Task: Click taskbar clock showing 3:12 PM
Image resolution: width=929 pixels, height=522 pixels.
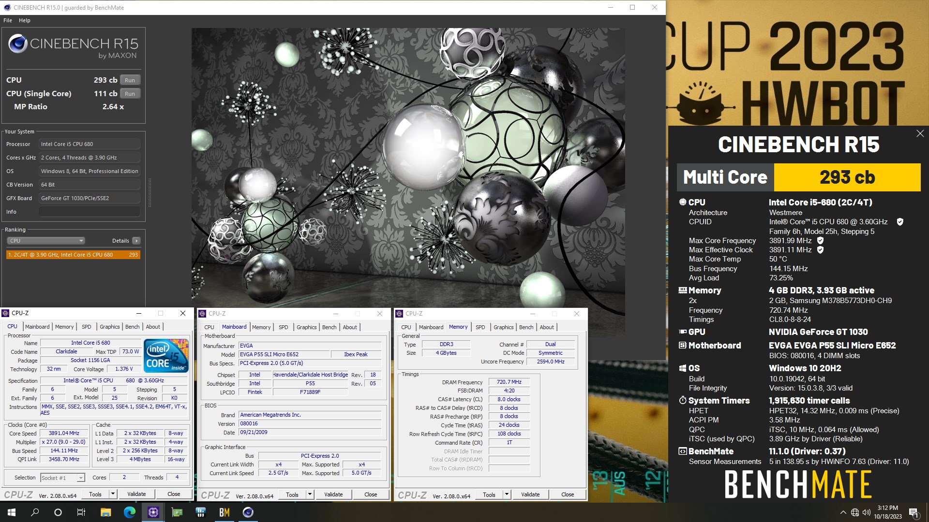Action: [x=887, y=512]
